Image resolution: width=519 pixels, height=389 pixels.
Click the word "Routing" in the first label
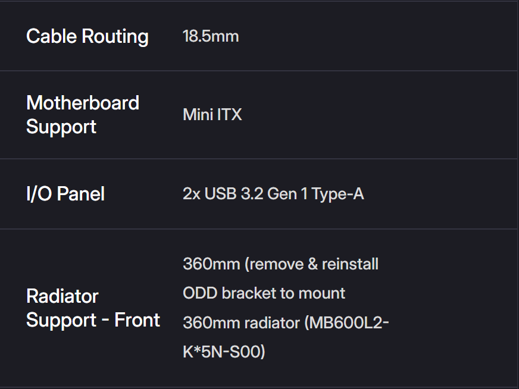click(x=115, y=36)
